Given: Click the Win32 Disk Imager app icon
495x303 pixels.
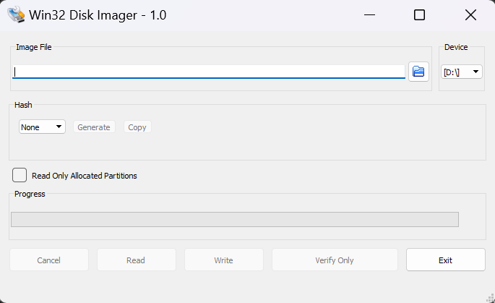Looking at the screenshot, I should pyautogui.click(x=14, y=15).
